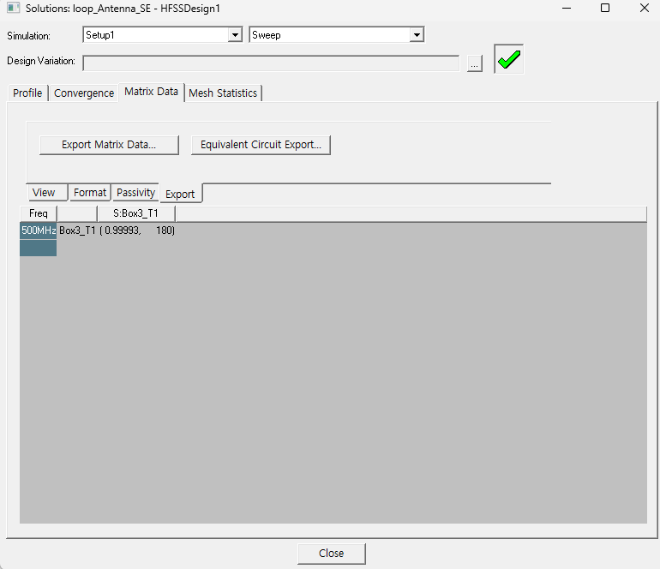Viewport: 660px width, 569px height.
Task: Open the Format sub-tab
Action: [x=90, y=193]
